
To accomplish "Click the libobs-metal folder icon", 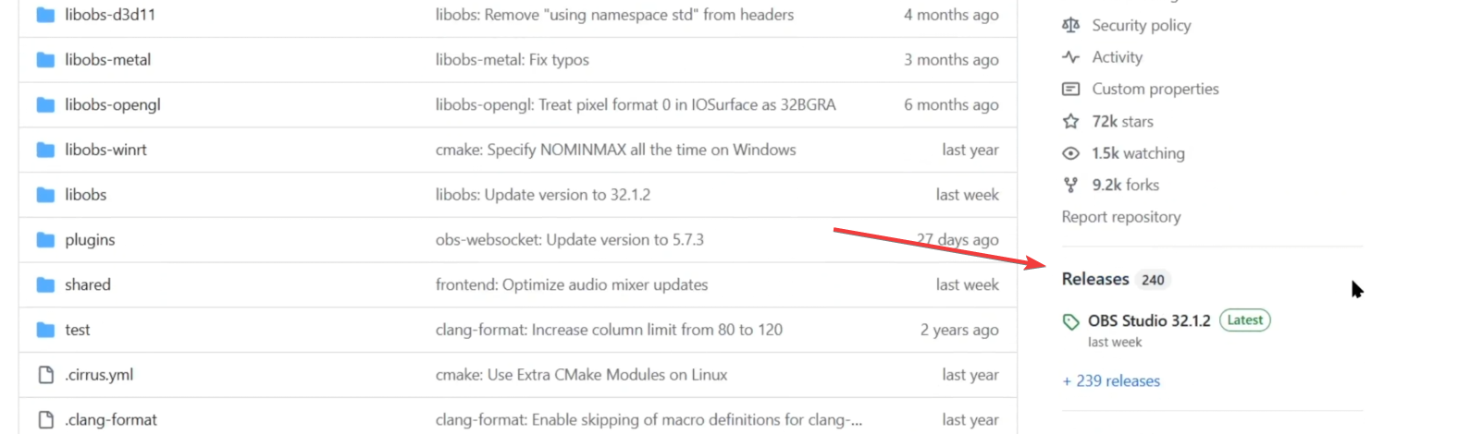I will [x=45, y=60].
